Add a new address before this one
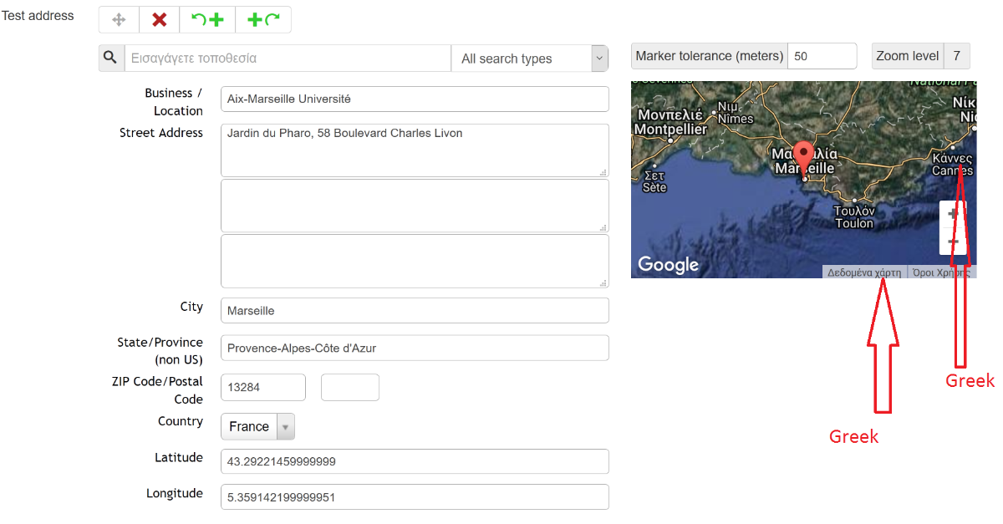The image size is (1003, 524). click(207, 20)
